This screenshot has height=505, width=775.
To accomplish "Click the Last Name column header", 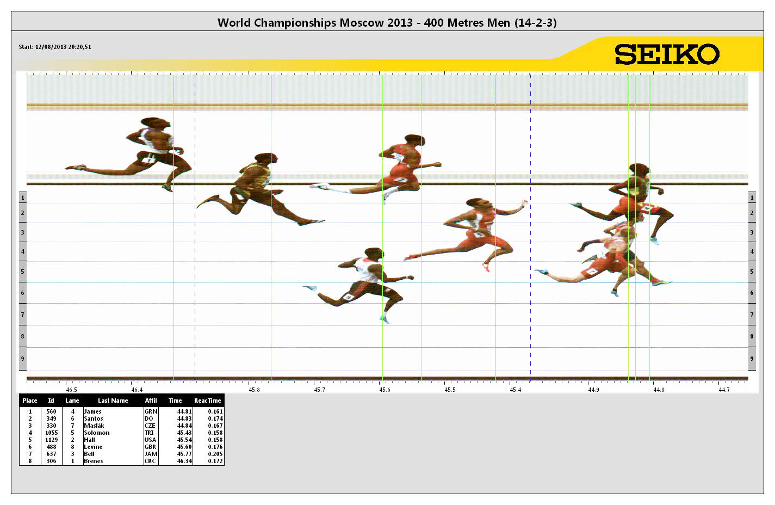I will (x=113, y=401).
